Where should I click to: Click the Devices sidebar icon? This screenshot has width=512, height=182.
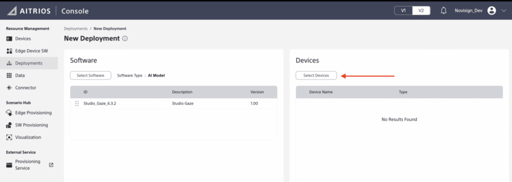9,39
